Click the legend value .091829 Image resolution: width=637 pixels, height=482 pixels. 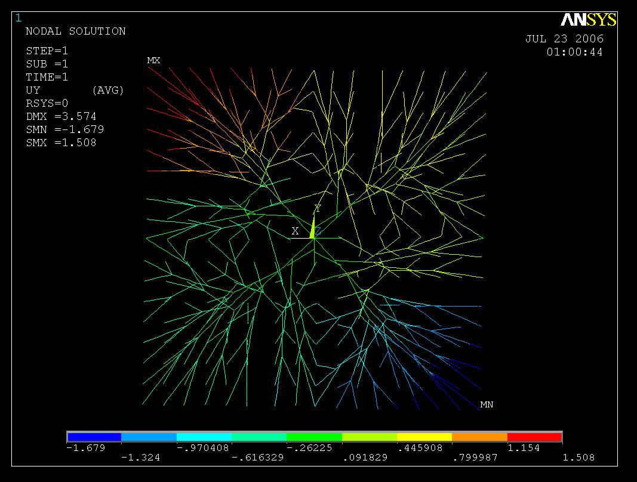click(x=365, y=458)
